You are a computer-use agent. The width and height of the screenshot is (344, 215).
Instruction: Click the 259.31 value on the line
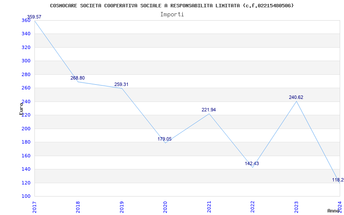[x=121, y=84]
